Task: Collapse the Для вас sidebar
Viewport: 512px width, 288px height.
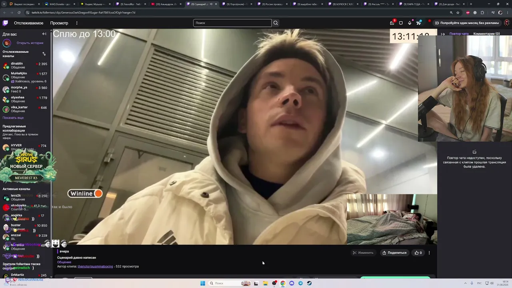Action: click(x=44, y=34)
